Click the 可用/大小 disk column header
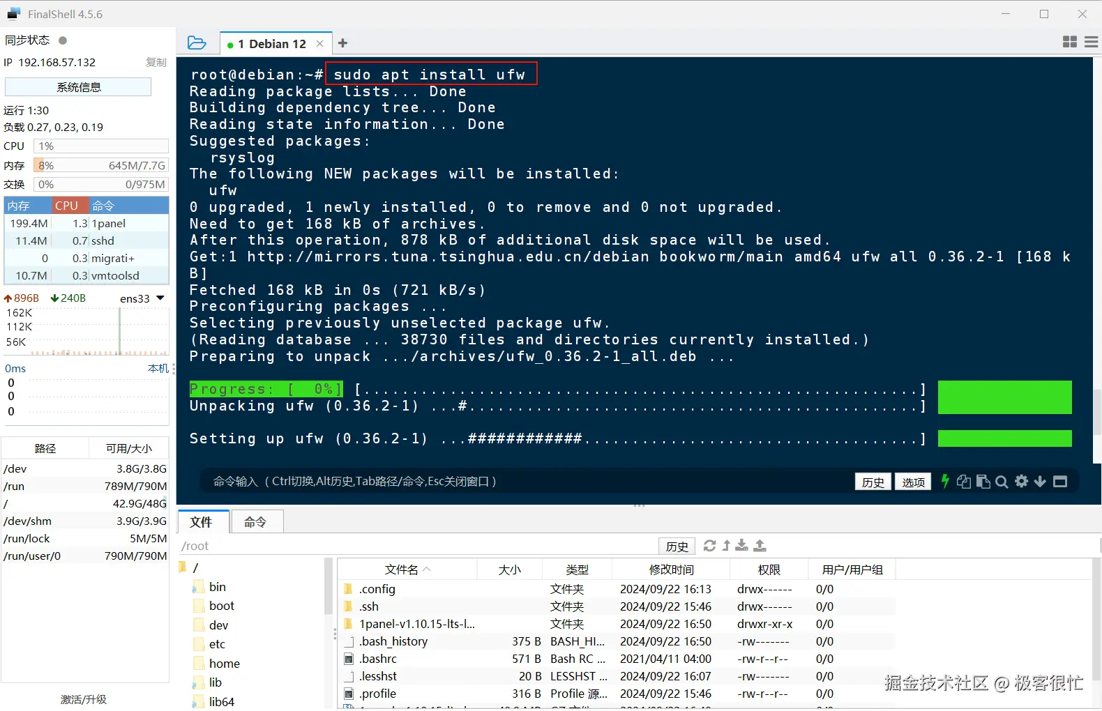1102x711 pixels. [x=129, y=448]
